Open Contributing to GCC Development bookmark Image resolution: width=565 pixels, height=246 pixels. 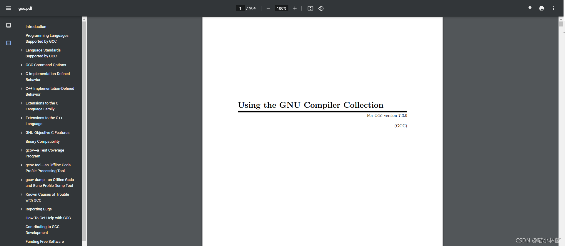click(42, 230)
